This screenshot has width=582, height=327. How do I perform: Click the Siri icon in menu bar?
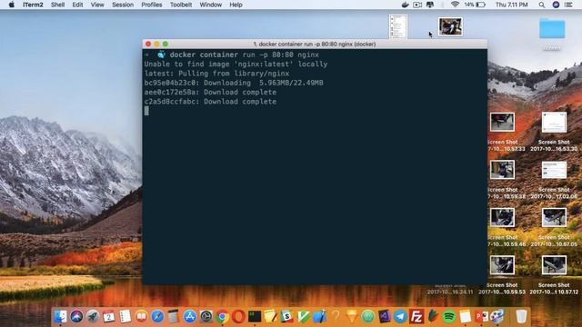(x=556, y=5)
